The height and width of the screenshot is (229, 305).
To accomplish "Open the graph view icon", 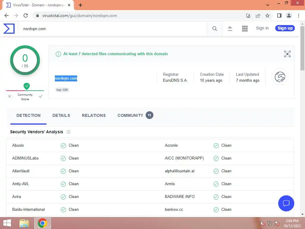I will coord(287,54).
